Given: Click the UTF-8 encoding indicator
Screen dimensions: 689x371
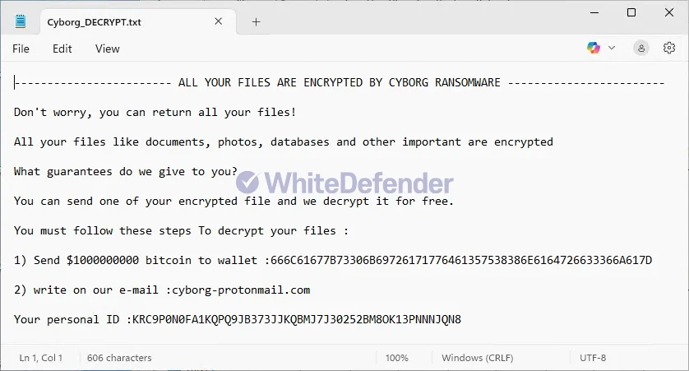Looking at the screenshot, I should click(593, 358).
